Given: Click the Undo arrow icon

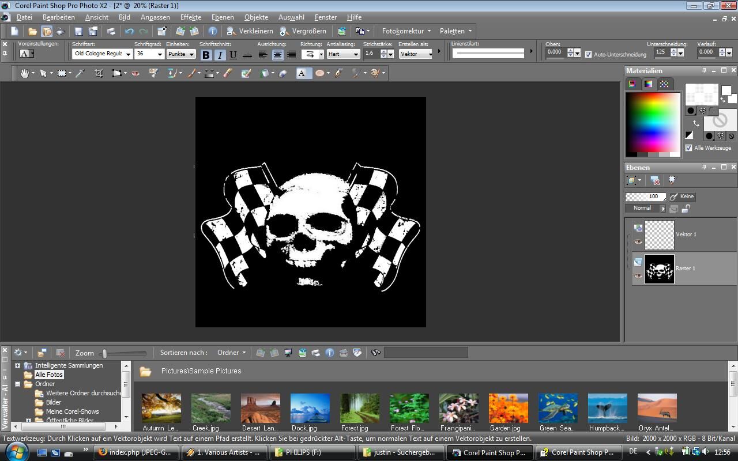Looking at the screenshot, I should pos(129,31).
